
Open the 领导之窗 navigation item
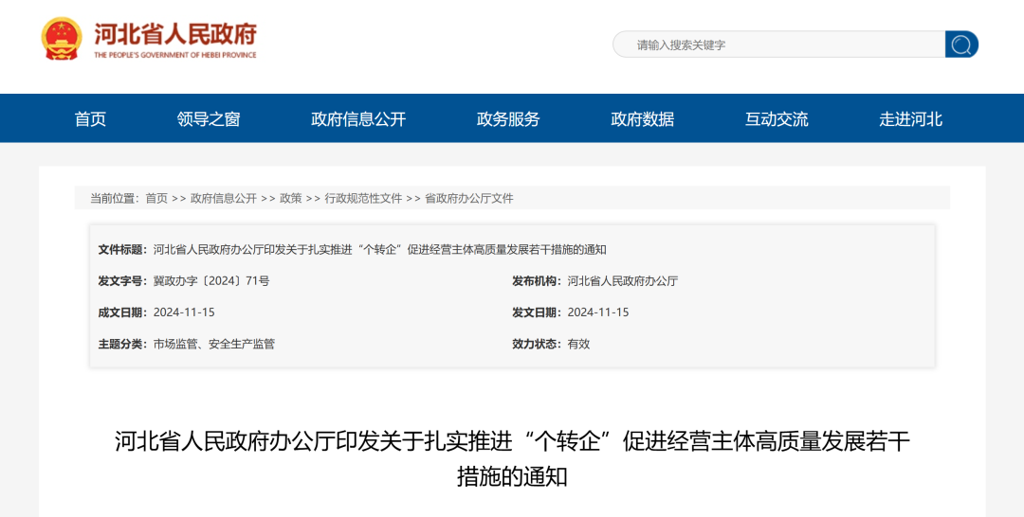[x=209, y=119]
